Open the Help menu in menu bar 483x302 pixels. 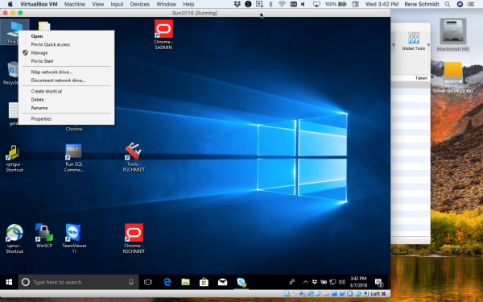point(188,4)
